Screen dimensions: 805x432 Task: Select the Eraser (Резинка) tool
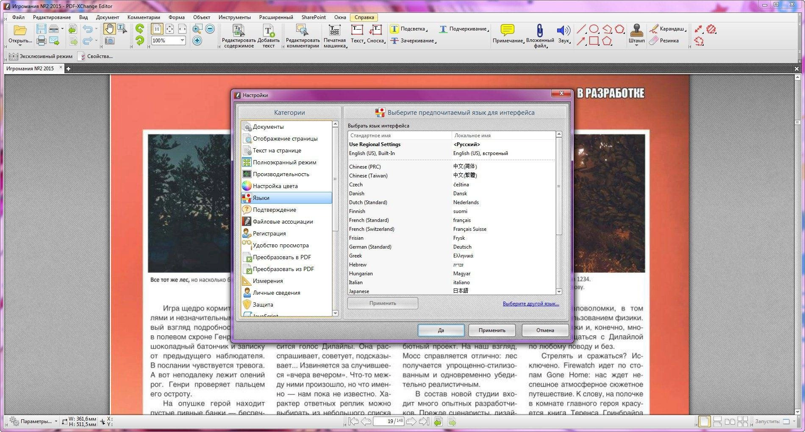click(664, 41)
